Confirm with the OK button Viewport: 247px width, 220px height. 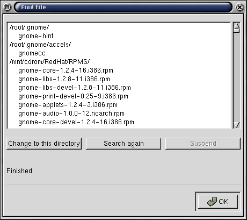coord(218,202)
